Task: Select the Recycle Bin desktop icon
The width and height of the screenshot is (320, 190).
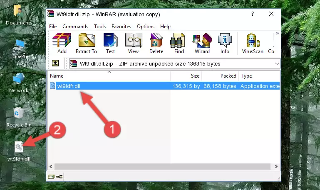Action: 19,117
